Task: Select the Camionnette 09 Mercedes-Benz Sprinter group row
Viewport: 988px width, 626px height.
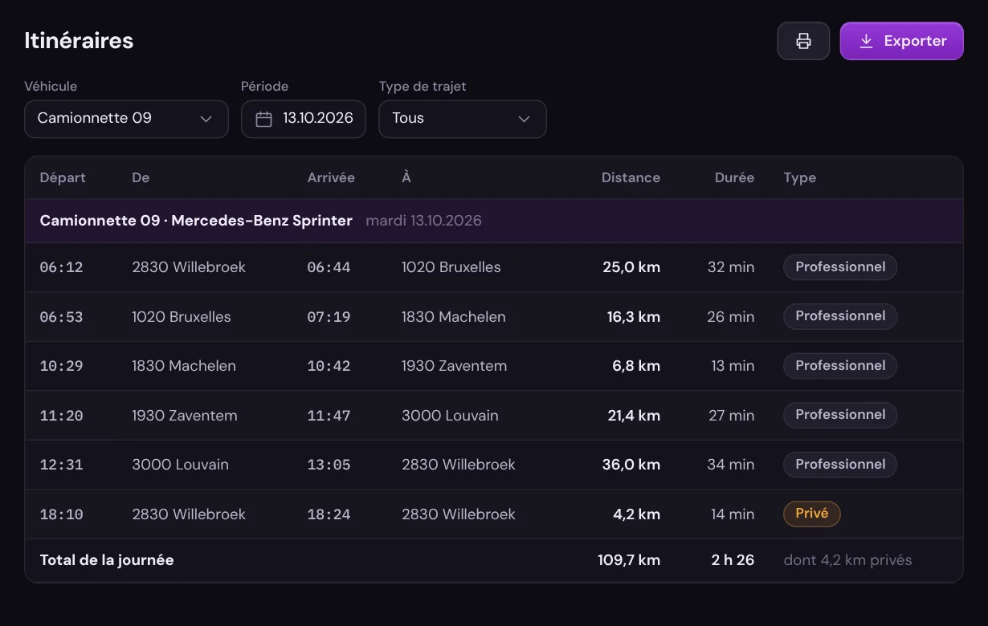Action: 494,221
